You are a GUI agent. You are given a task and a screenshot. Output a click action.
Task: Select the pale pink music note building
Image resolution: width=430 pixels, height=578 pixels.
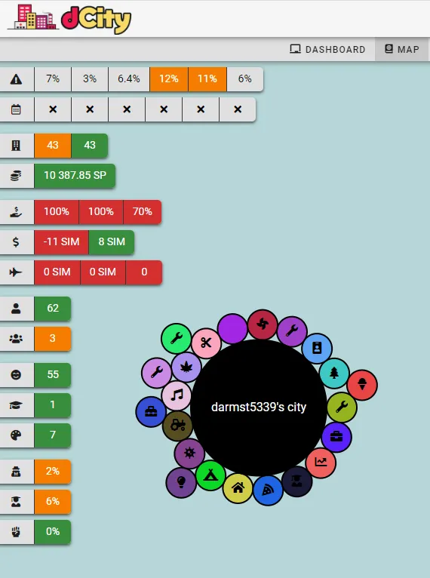[177, 396]
